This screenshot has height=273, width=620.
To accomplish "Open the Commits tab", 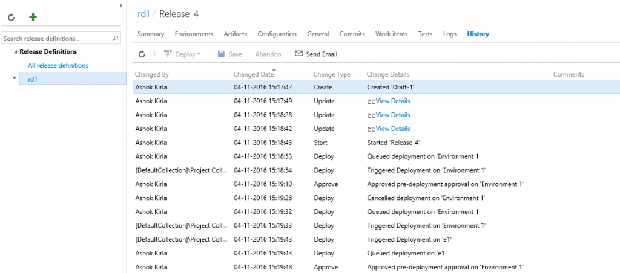I will pyautogui.click(x=352, y=34).
